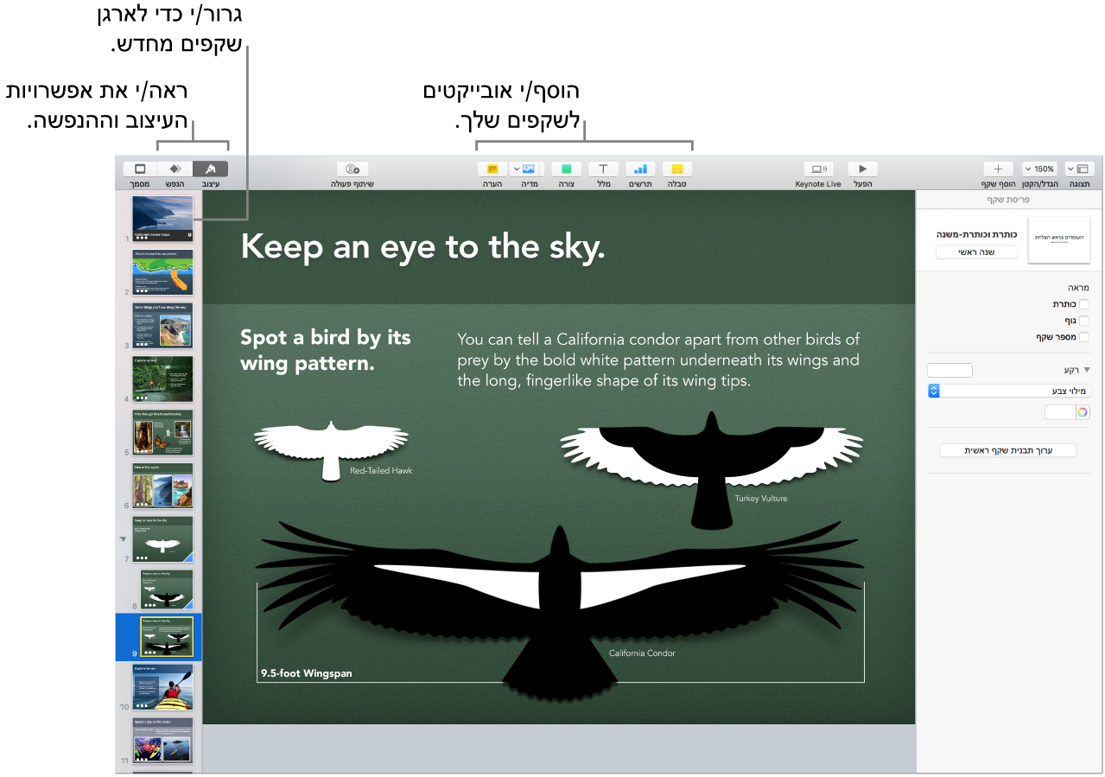
Task: Check the Body (גוף) checkbox
Action: point(1084,320)
